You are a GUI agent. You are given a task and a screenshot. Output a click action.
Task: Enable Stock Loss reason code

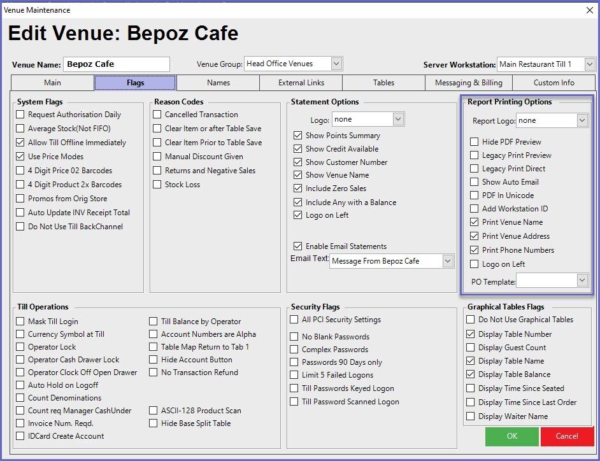[157, 185]
